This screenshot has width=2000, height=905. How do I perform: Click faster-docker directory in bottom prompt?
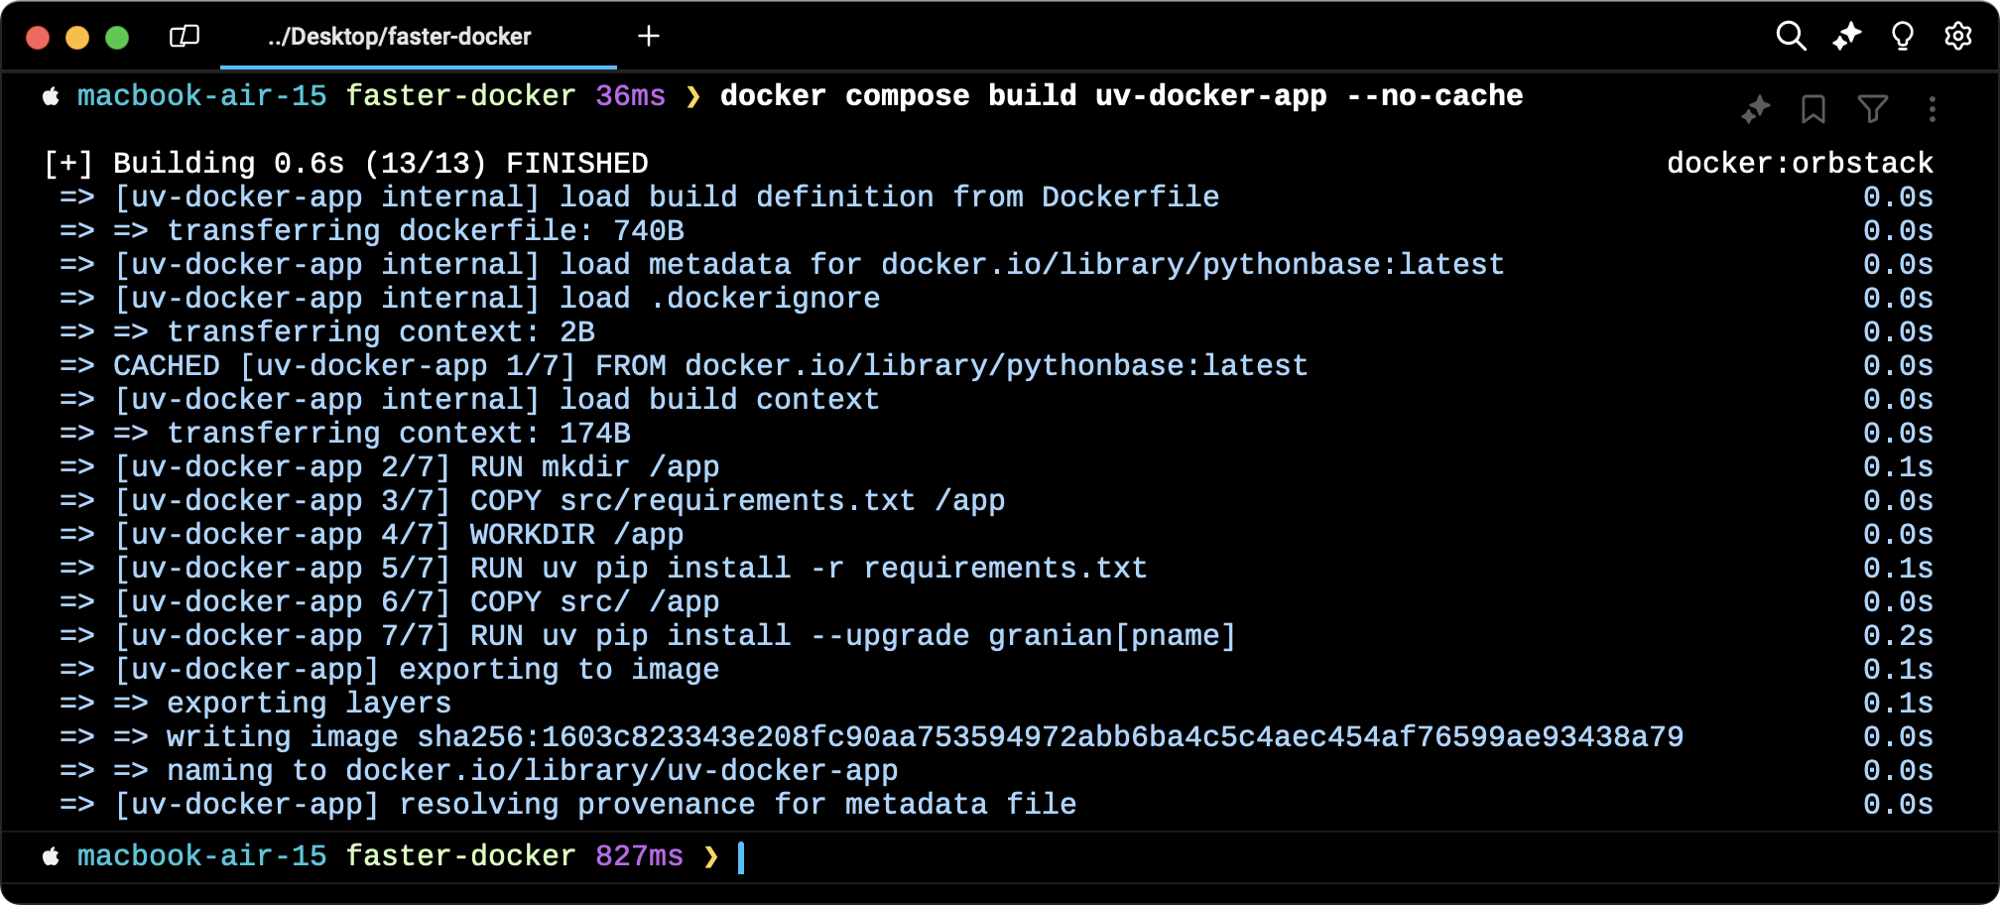(460, 856)
